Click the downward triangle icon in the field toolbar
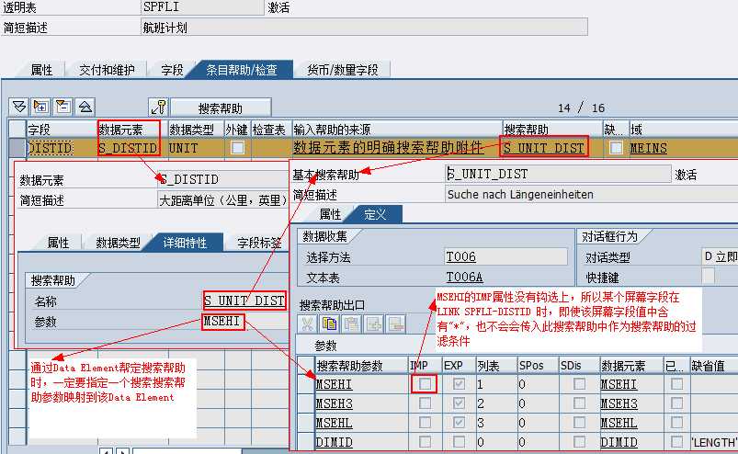Screen dimensions: 738x454 coord(18,107)
